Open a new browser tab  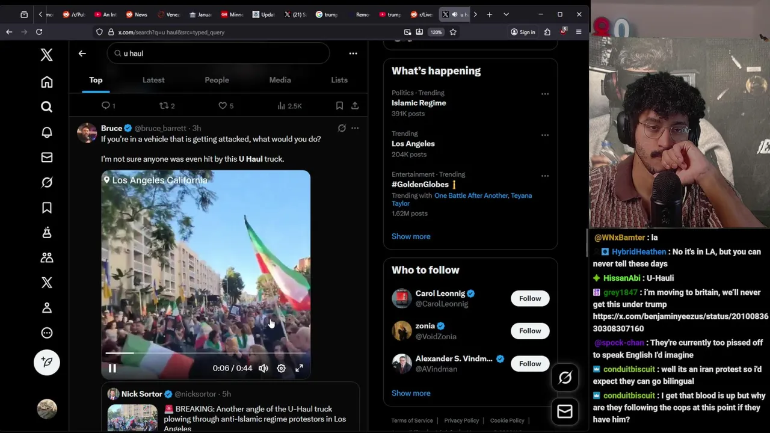click(x=490, y=14)
